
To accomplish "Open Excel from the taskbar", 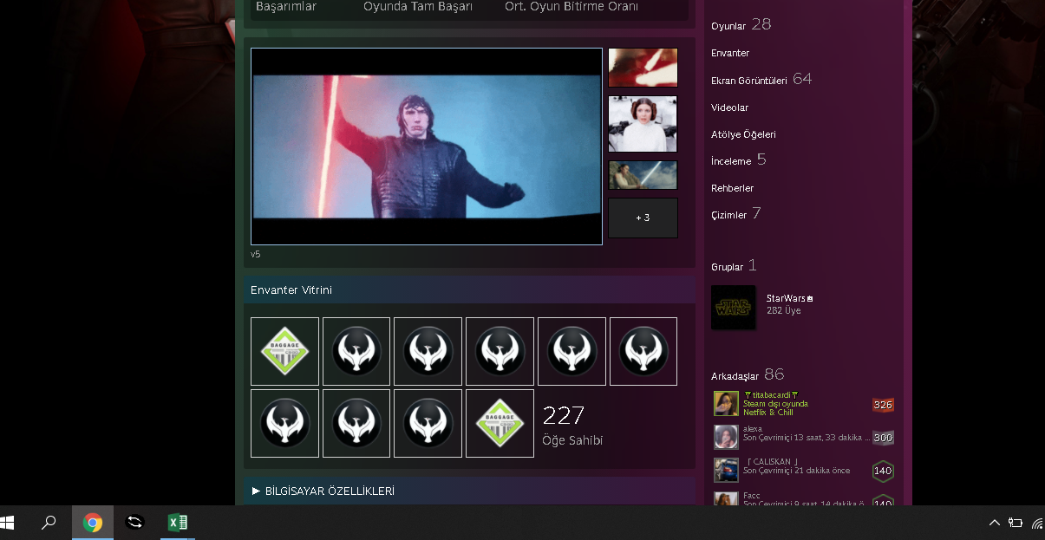I will click(x=178, y=523).
